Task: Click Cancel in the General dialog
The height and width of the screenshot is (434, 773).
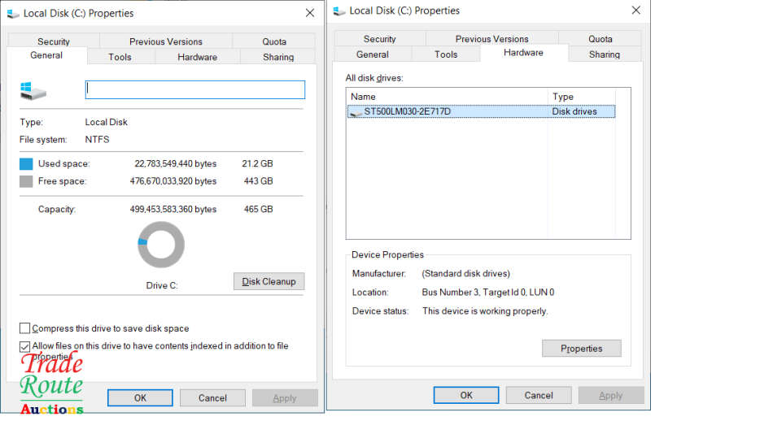Action: [x=212, y=398]
